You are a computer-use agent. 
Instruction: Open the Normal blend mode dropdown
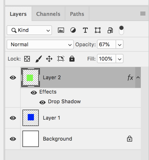click(40, 44)
